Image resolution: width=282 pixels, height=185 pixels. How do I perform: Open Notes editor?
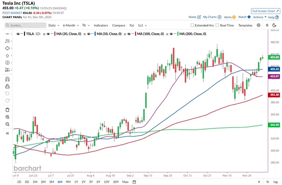click(x=194, y=17)
